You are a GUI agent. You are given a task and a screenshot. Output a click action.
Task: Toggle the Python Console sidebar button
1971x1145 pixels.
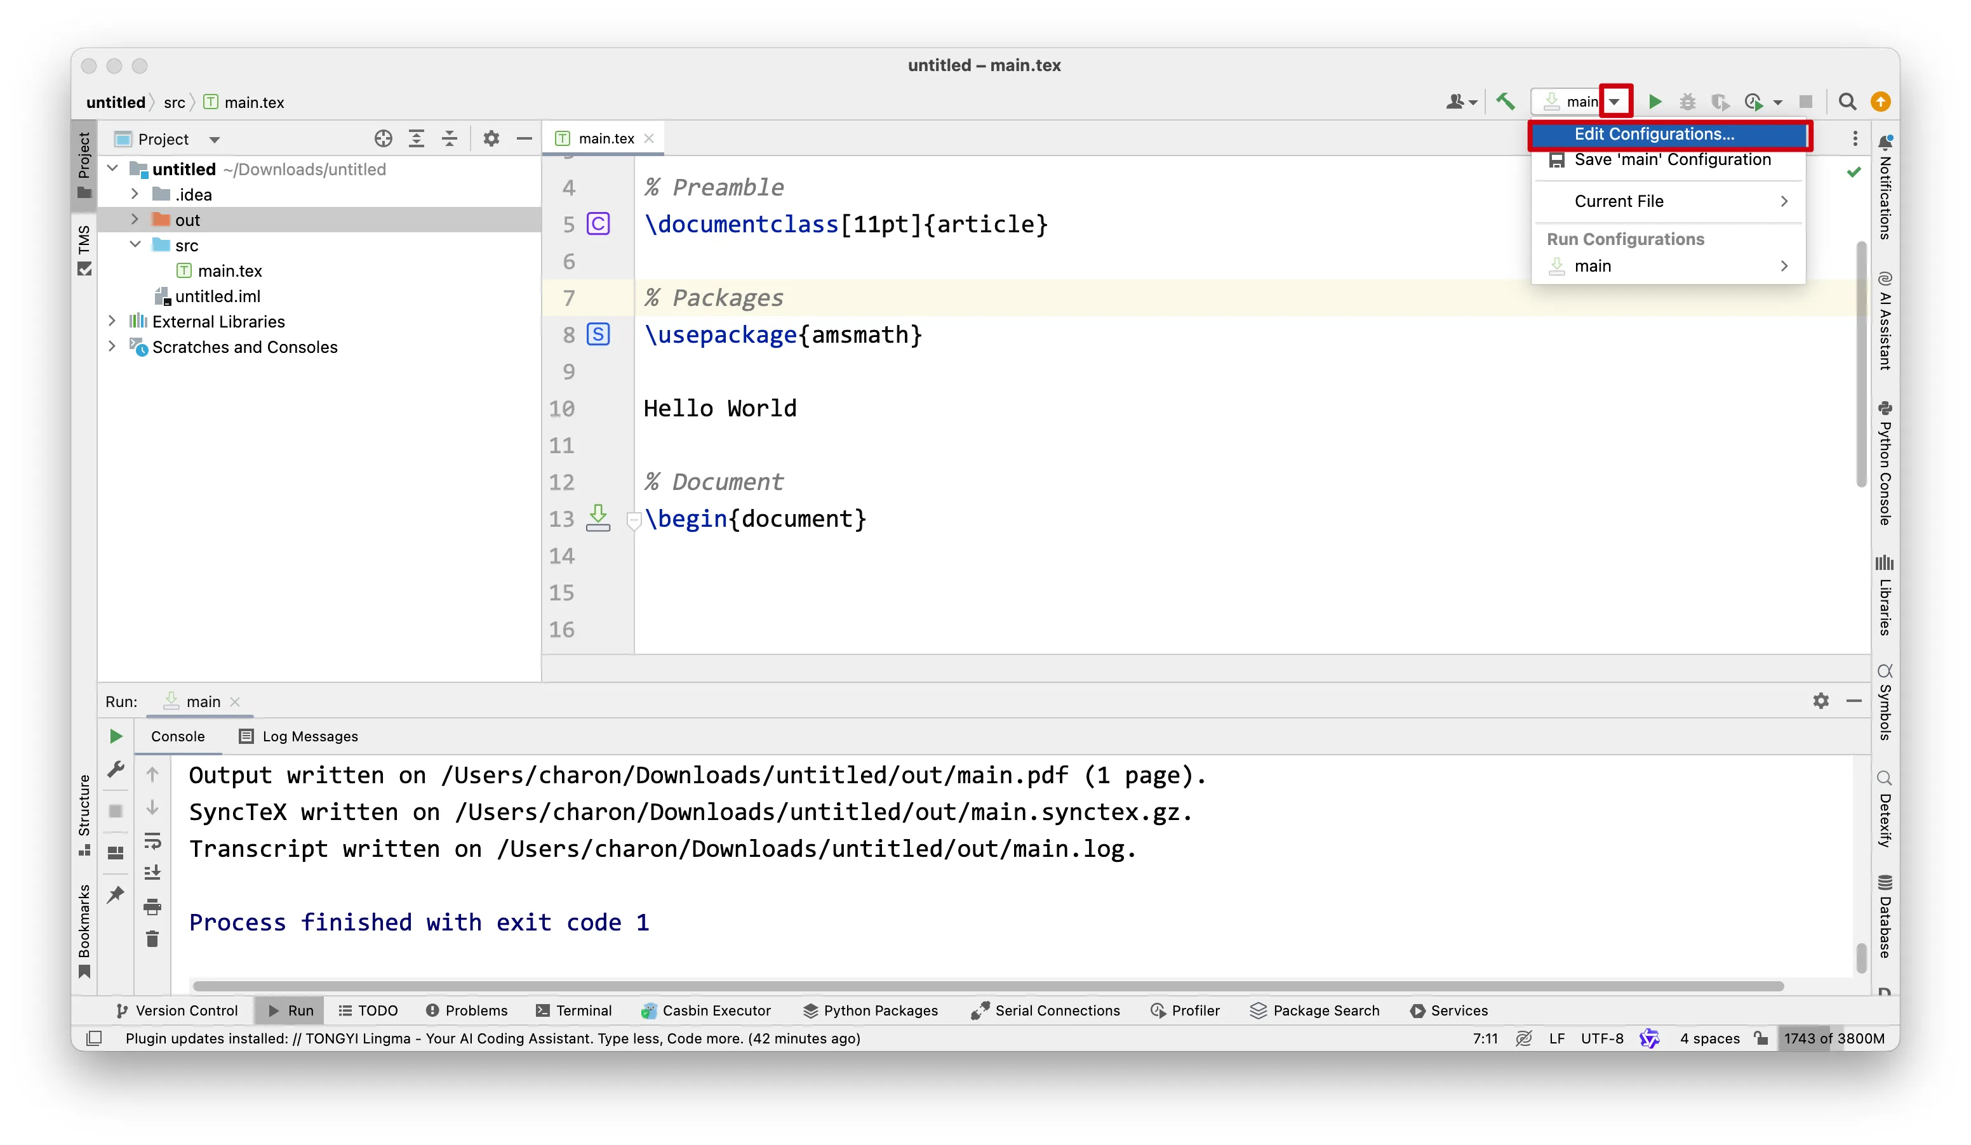tap(1884, 462)
